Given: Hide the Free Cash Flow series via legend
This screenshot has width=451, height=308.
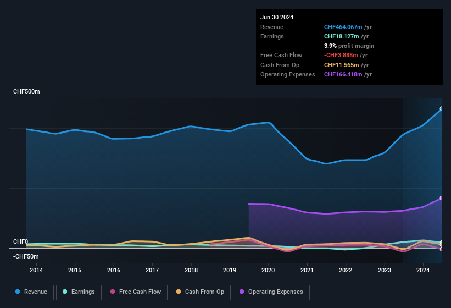Looking at the screenshot, I should click(136, 292).
